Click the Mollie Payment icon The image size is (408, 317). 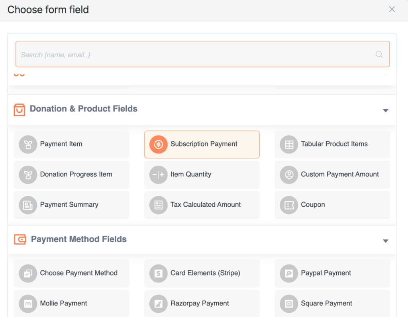(x=28, y=304)
